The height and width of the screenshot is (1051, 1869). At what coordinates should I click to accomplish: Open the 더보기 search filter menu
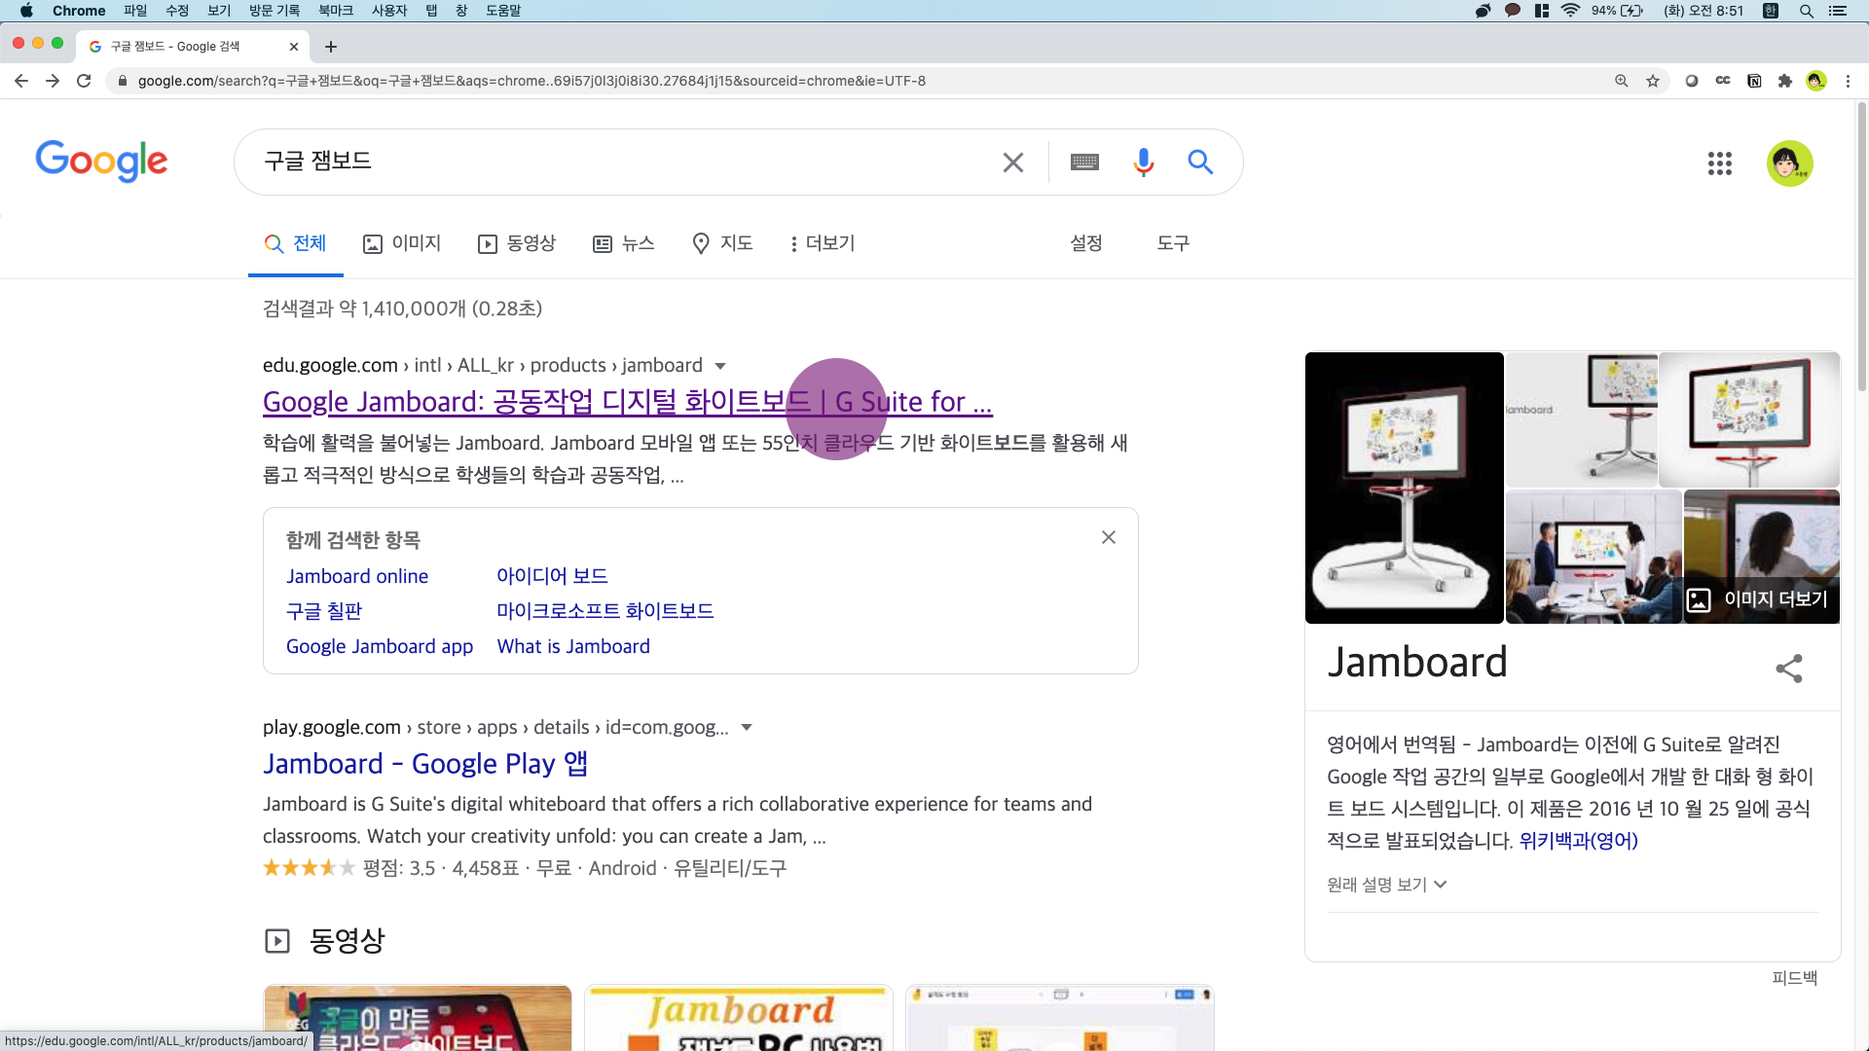point(823,243)
